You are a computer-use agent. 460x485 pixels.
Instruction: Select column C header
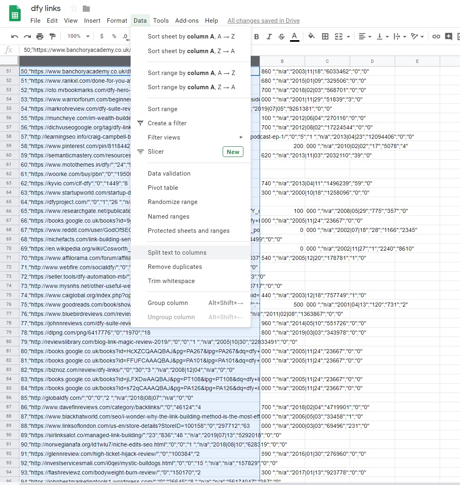coord(327,61)
